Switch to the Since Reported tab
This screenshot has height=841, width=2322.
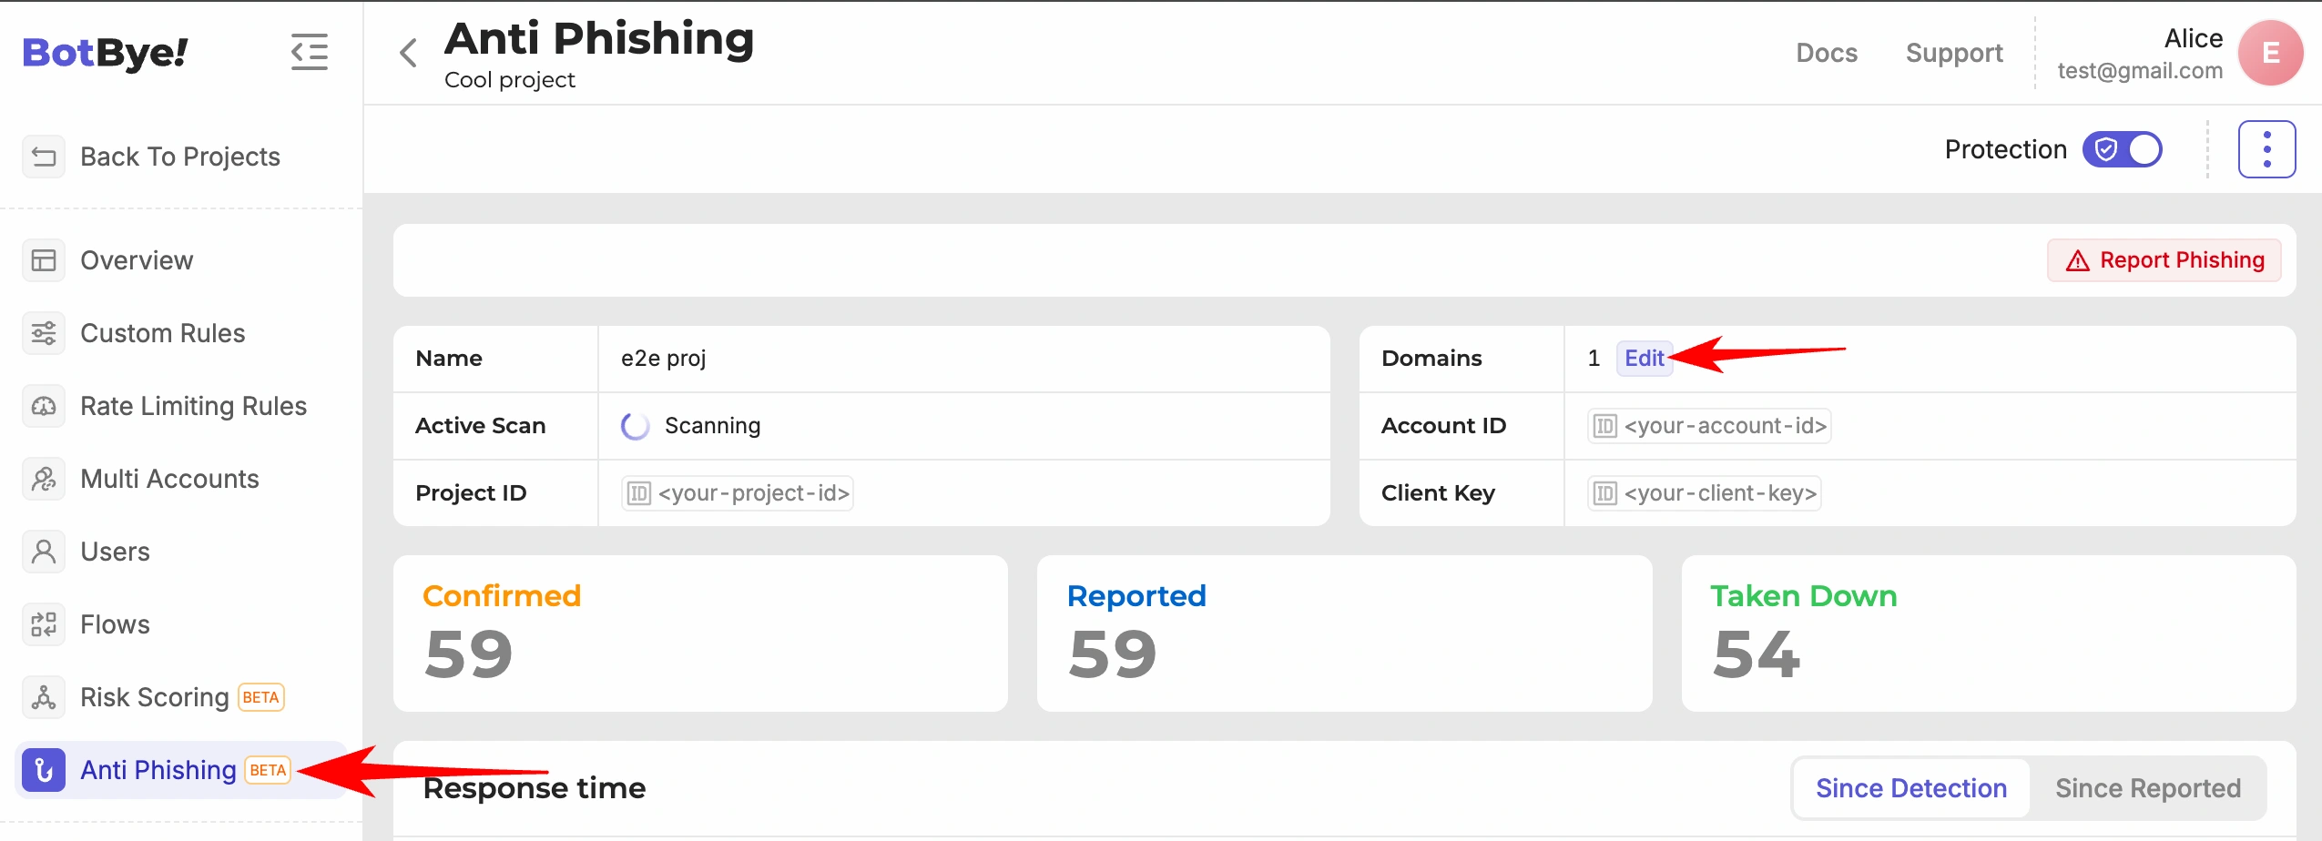tap(2148, 788)
